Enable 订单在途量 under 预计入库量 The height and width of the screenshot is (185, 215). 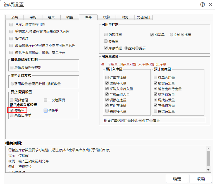[107, 77]
